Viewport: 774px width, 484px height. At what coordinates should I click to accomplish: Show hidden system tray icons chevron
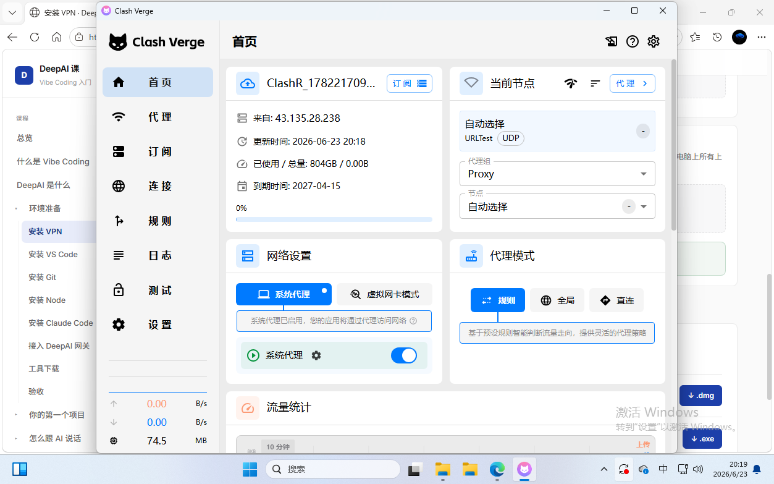click(604, 470)
